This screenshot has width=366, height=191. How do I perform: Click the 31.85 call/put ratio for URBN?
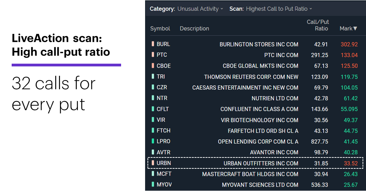(x=321, y=163)
